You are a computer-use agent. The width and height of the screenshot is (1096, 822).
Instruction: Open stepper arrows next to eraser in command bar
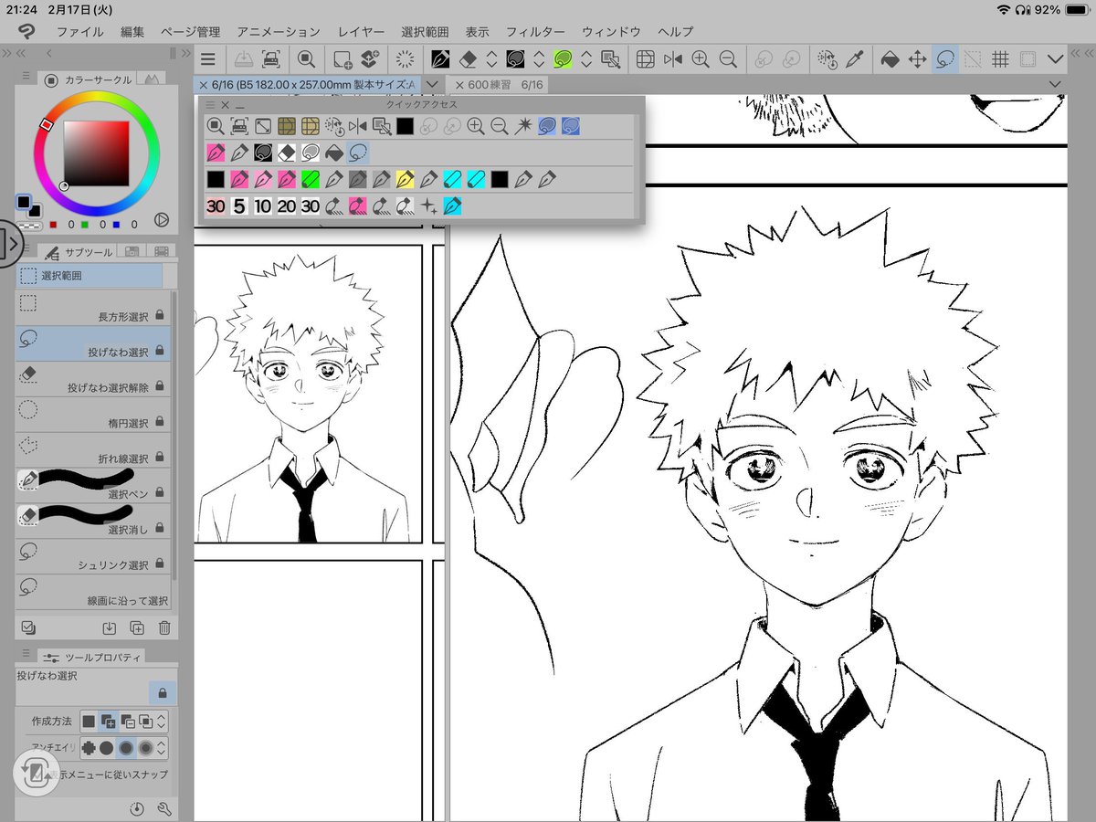pyautogui.click(x=491, y=59)
